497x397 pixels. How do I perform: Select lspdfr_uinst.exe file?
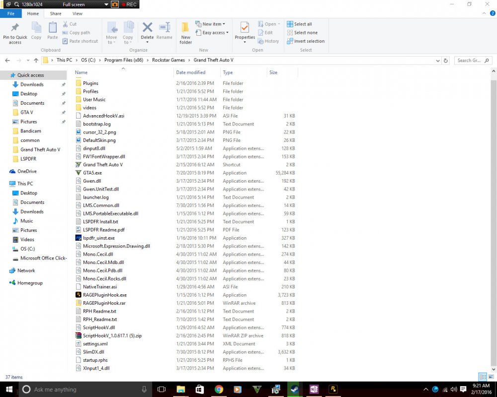point(98,238)
